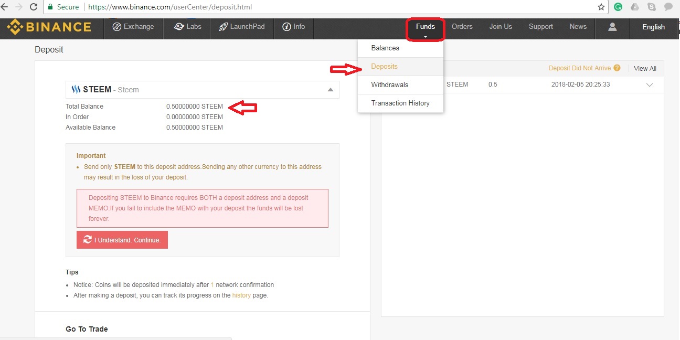Click the 1 network confirmation number
680x340 pixels.
[x=212, y=285]
